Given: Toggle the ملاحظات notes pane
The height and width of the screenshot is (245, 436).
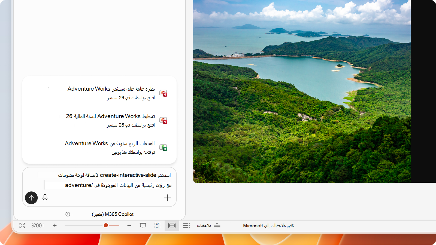Looking at the screenshot, I should pos(209,225).
